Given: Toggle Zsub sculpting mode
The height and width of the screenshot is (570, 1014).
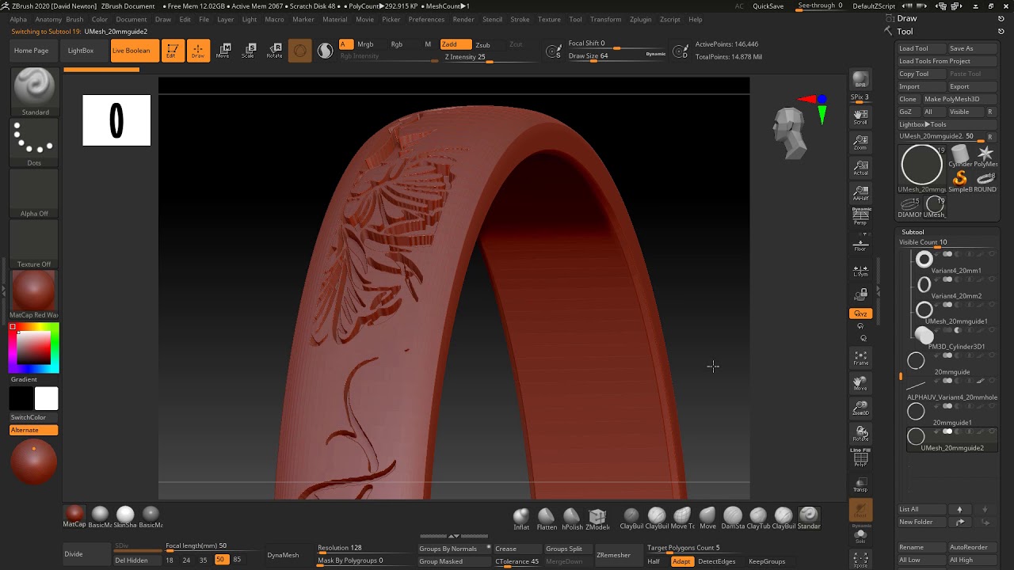Looking at the screenshot, I should pyautogui.click(x=482, y=44).
